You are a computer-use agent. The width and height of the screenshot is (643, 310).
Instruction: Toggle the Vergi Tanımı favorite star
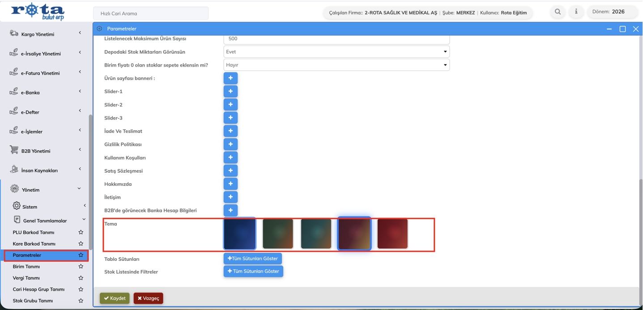[x=81, y=278]
